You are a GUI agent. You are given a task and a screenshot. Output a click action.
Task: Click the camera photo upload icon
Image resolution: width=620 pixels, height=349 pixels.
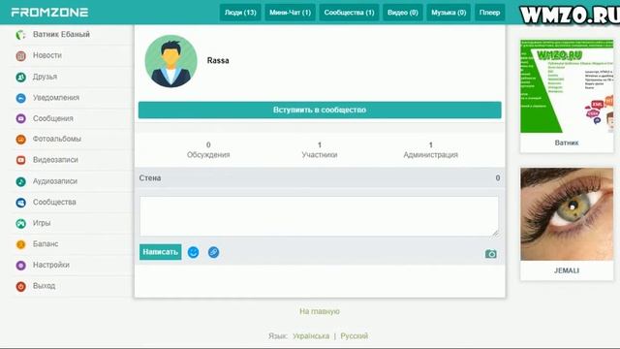[491, 254]
